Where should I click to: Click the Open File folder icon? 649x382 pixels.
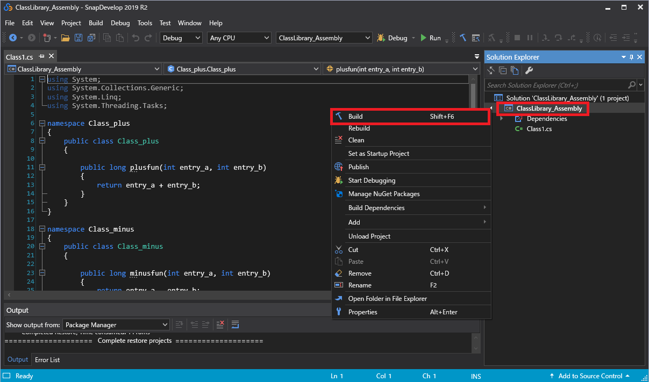tap(65, 38)
